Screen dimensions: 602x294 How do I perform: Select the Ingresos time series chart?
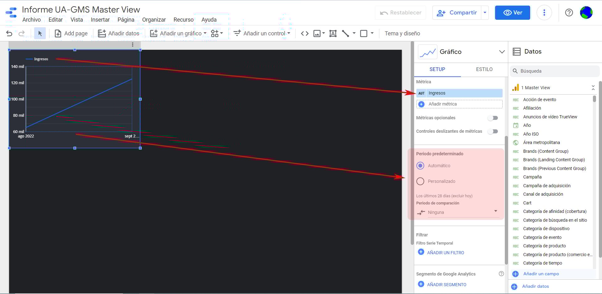tap(75, 99)
